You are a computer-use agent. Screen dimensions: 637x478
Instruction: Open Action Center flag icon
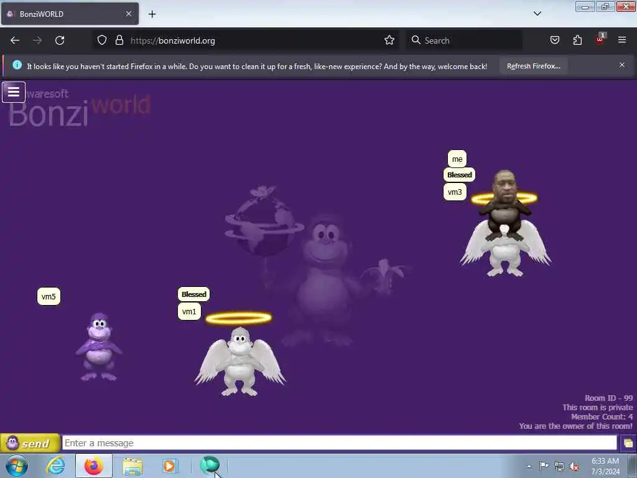544,466
